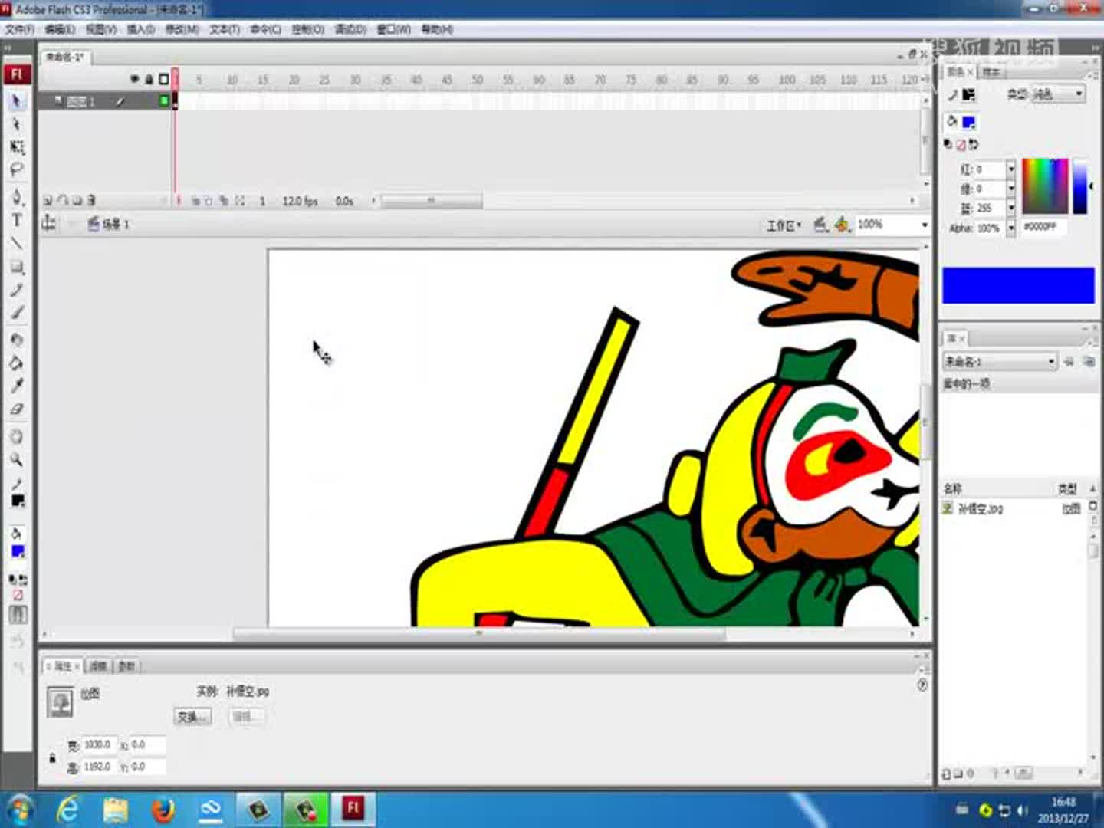Viewport: 1104px width, 828px height.
Task: Click the Swap button in properties panel
Action: (192, 717)
